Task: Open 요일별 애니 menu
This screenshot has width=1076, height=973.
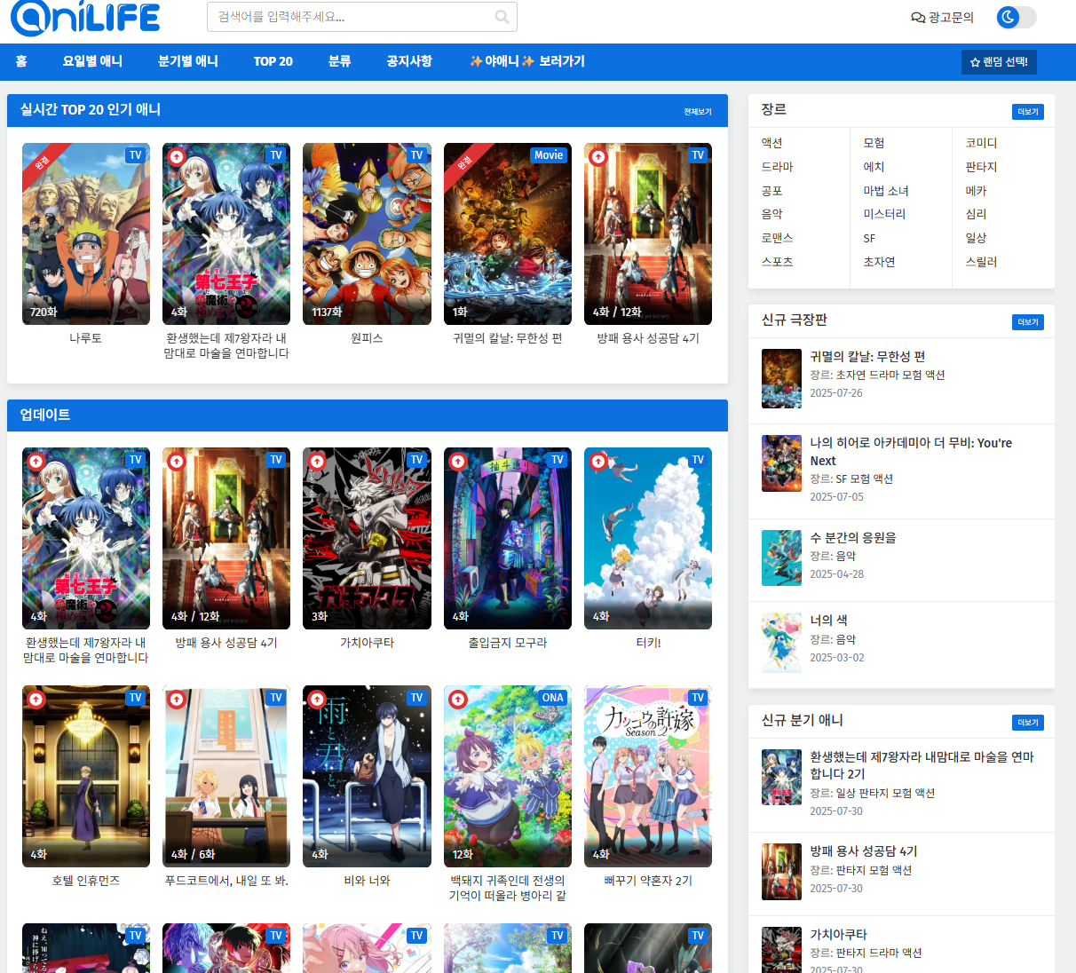Action: pos(92,61)
